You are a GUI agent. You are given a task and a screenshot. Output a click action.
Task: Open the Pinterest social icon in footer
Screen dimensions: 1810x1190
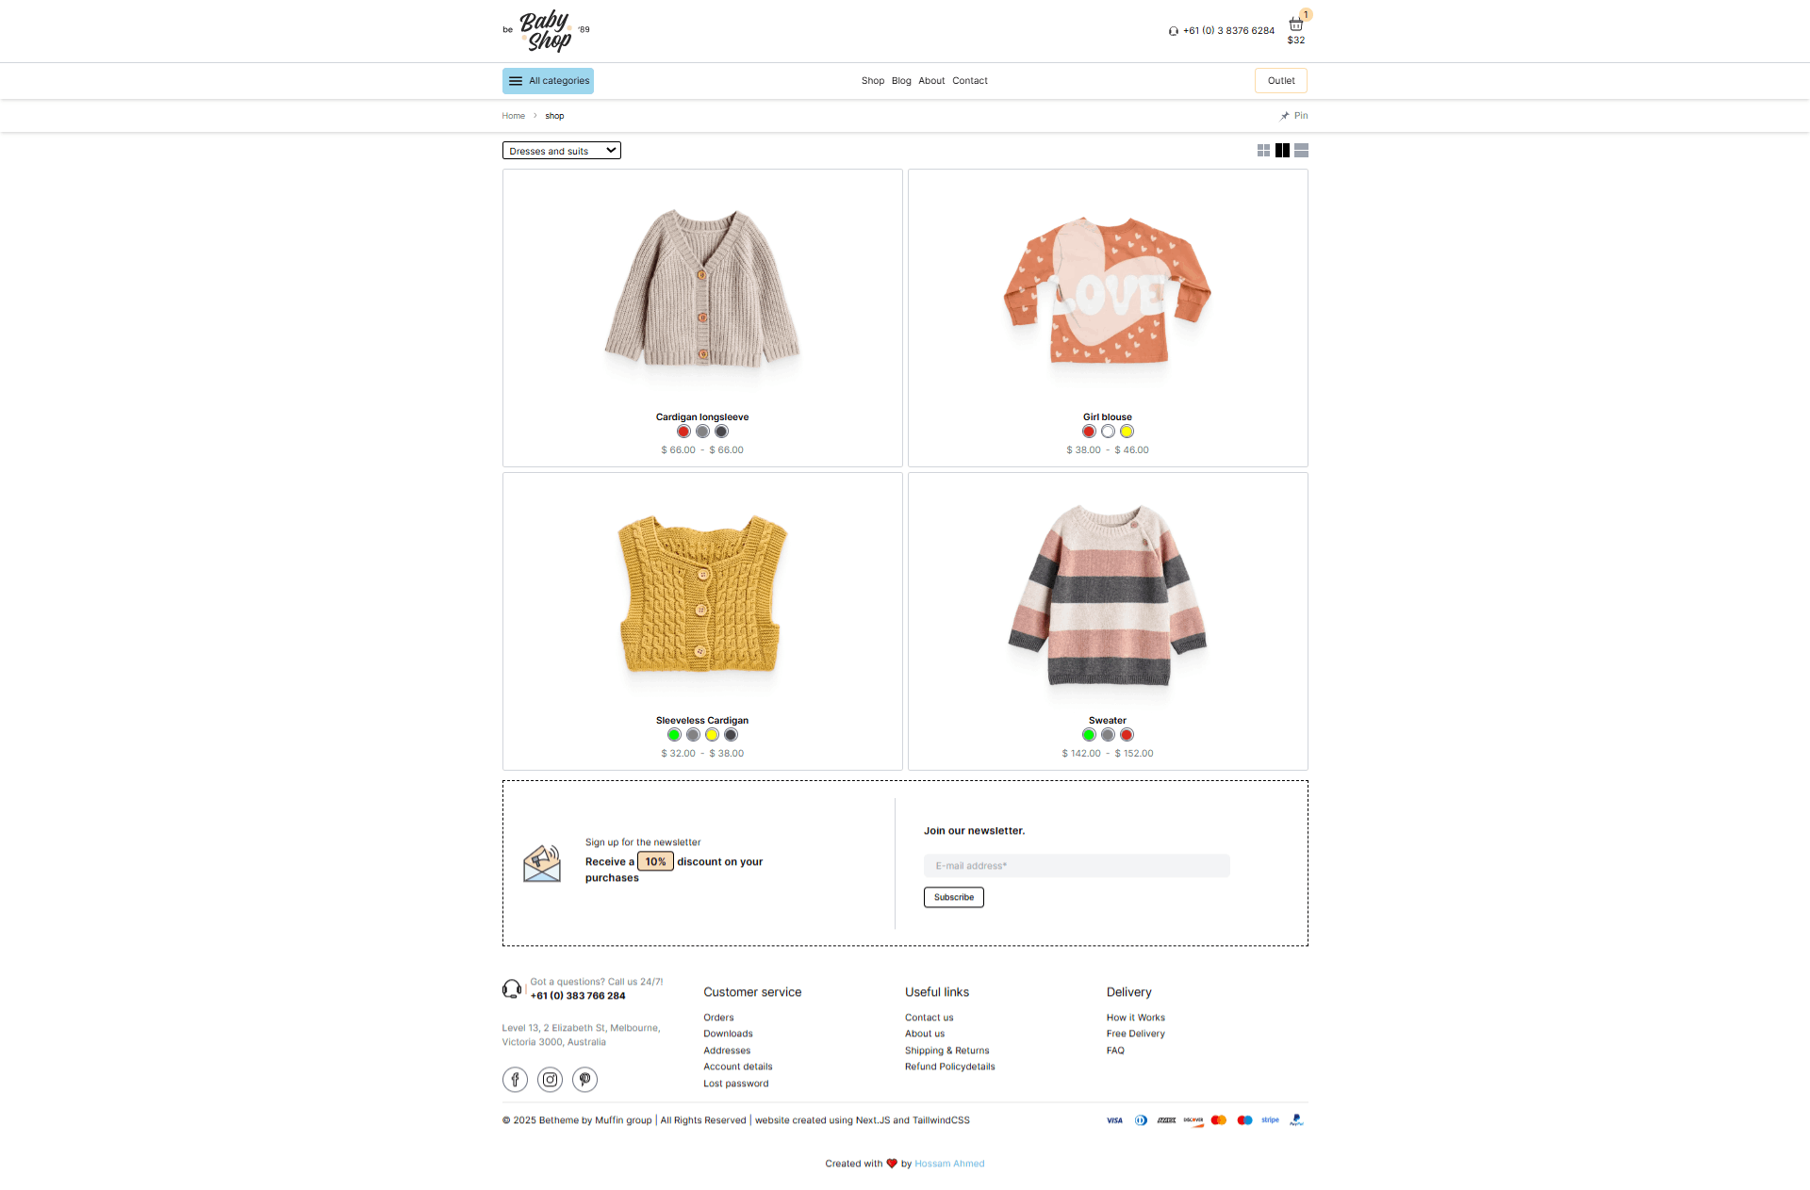point(584,1080)
